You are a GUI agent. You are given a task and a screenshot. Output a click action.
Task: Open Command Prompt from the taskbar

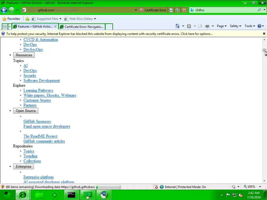71,195
